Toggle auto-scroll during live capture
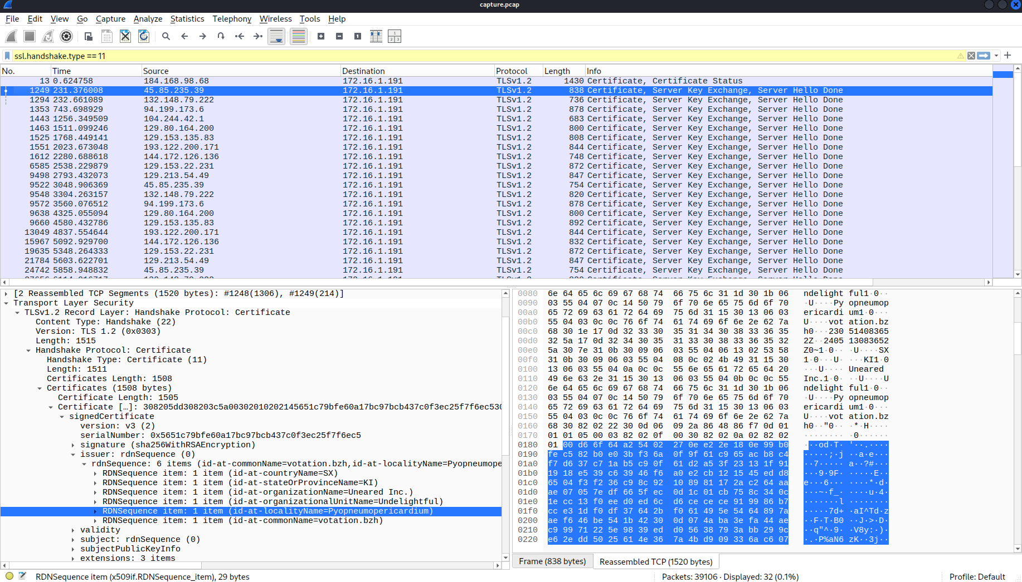Viewport: 1022px width, 582px height. pyautogui.click(x=276, y=37)
